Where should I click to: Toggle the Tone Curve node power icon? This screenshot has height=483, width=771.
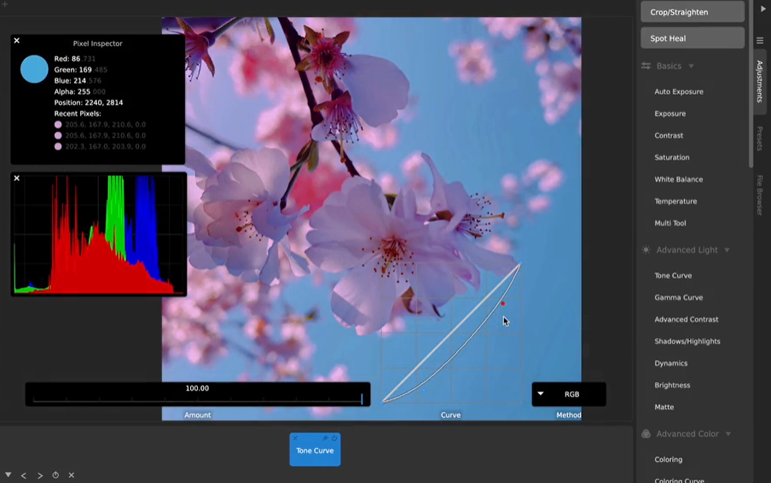(334, 438)
